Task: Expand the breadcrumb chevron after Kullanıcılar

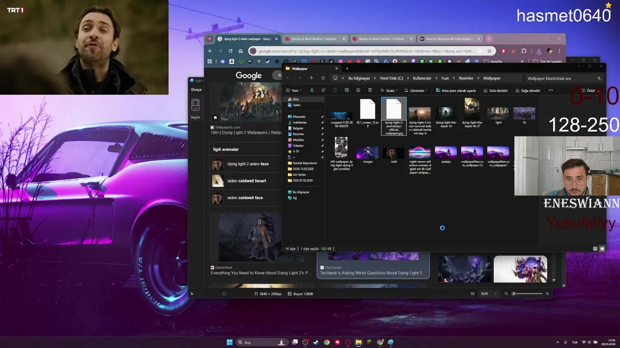Action: (436, 78)
